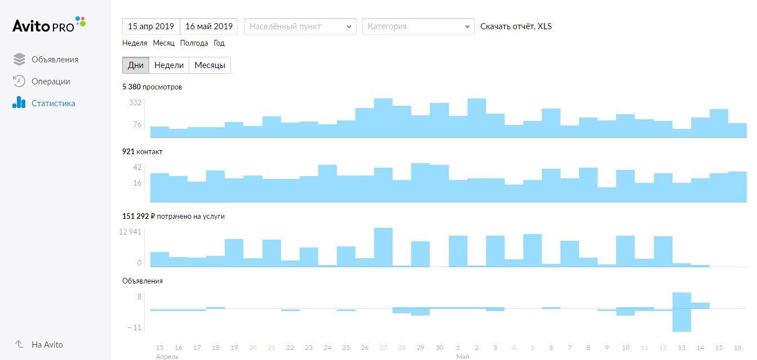Screen dimensions: 757x360
Task: Click the date label 30 on axis
Action: (439, 348)
